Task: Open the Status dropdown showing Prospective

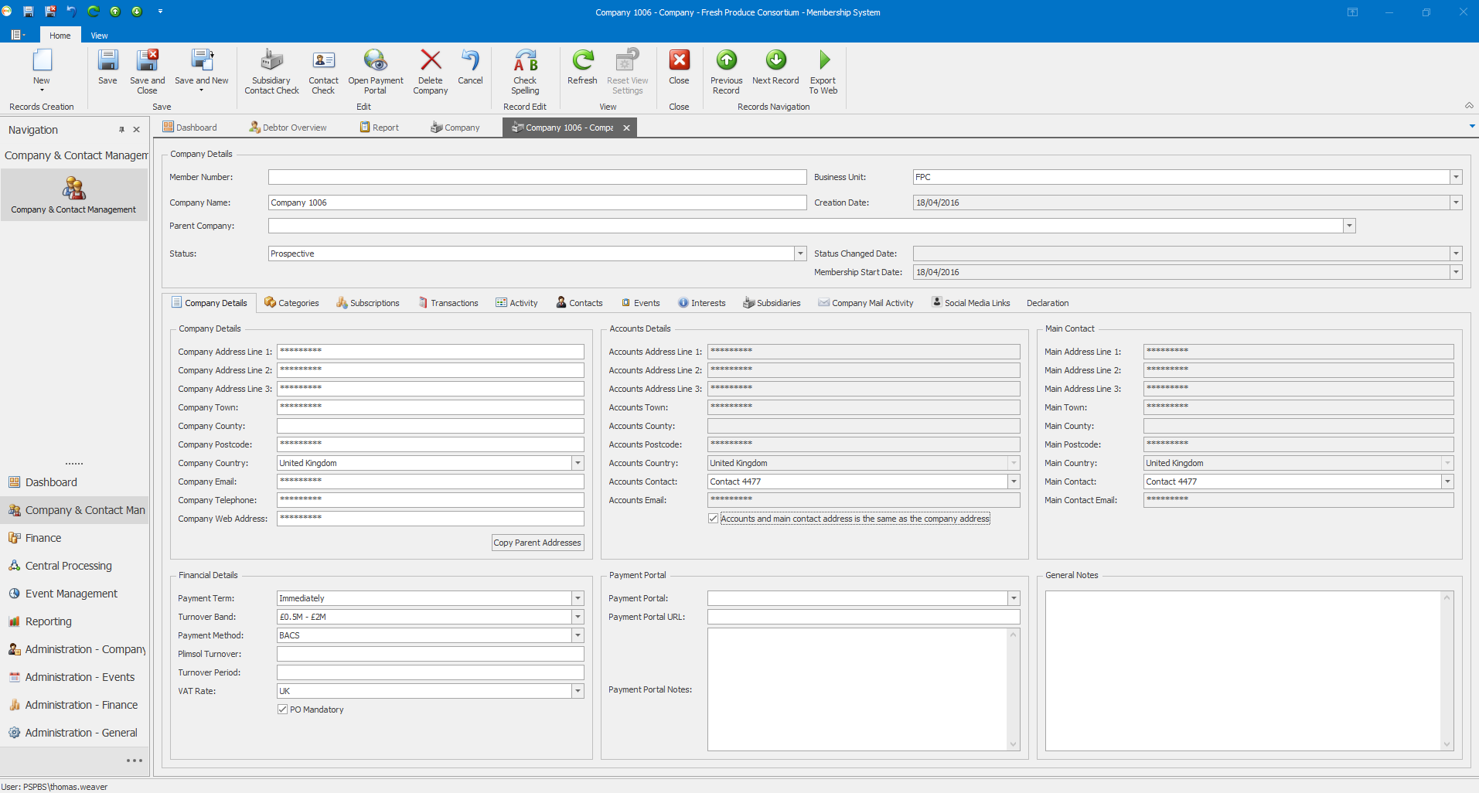Action: tap(800, 254)
